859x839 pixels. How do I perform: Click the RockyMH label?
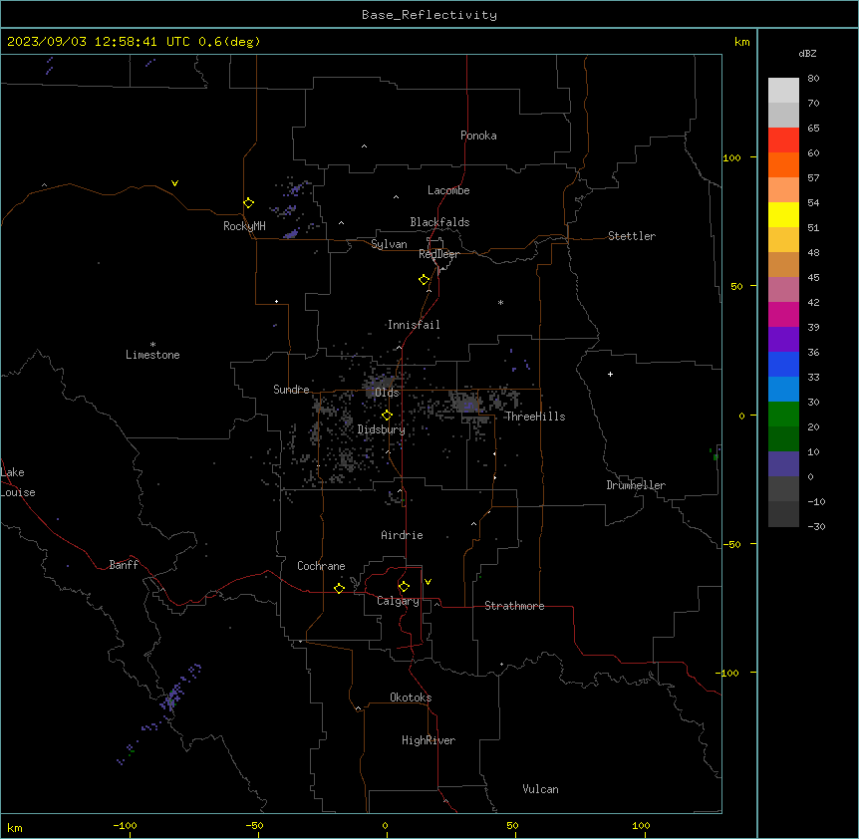pyautogui.click(x=244, y=226)
